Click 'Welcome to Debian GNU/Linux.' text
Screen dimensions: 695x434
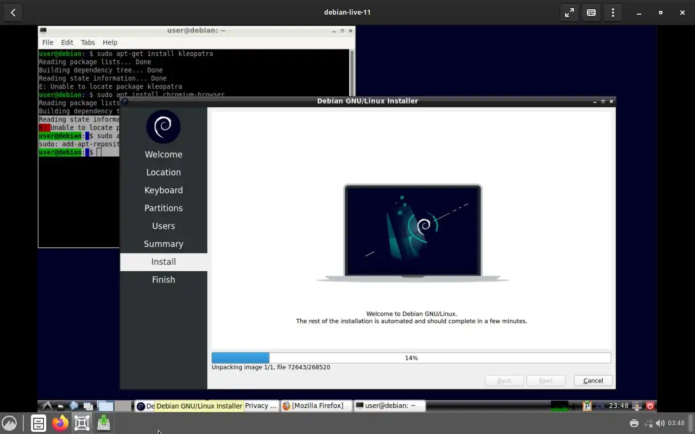coord(412,314)
